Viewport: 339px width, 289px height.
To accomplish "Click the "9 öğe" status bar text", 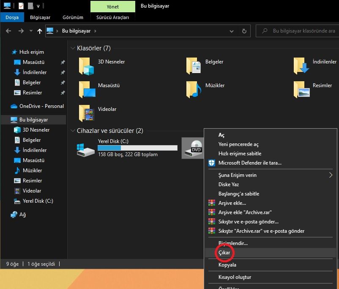I will click(12, 264).
